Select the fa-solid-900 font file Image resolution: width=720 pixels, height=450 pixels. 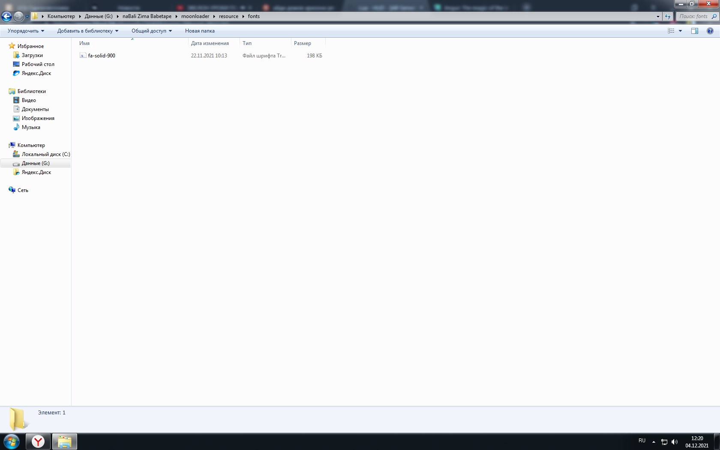[102, 56]
